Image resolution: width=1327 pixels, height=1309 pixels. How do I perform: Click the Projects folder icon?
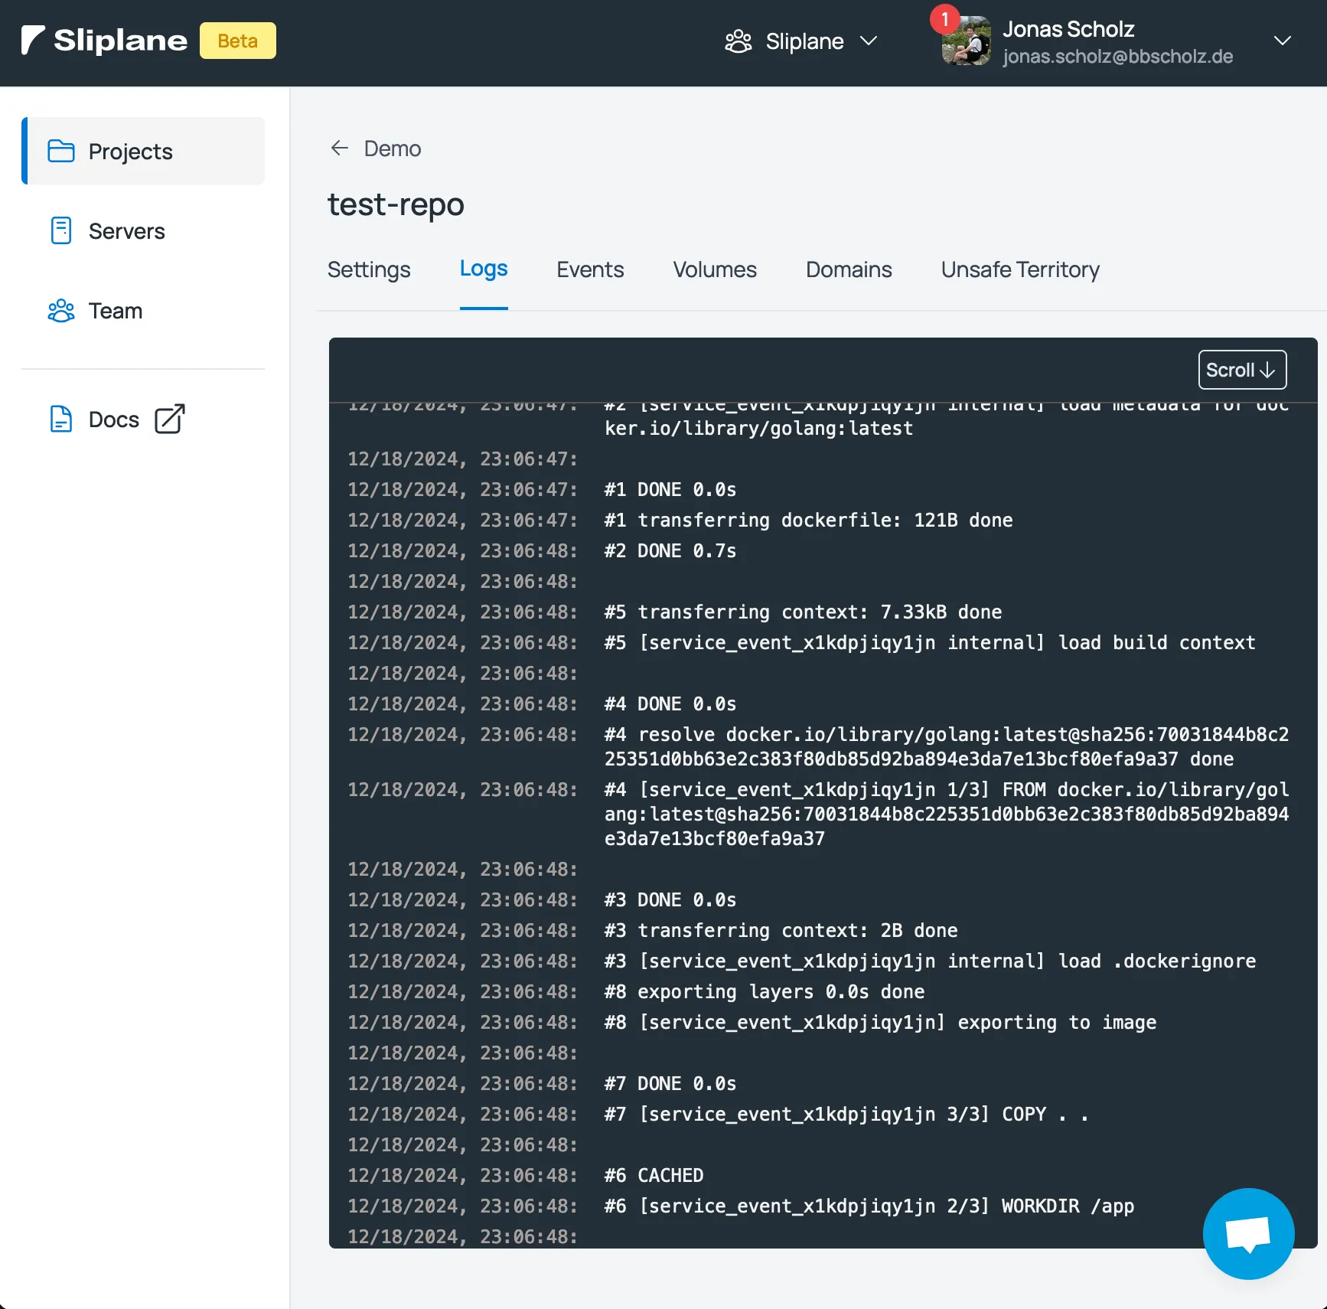coord(61,152)
